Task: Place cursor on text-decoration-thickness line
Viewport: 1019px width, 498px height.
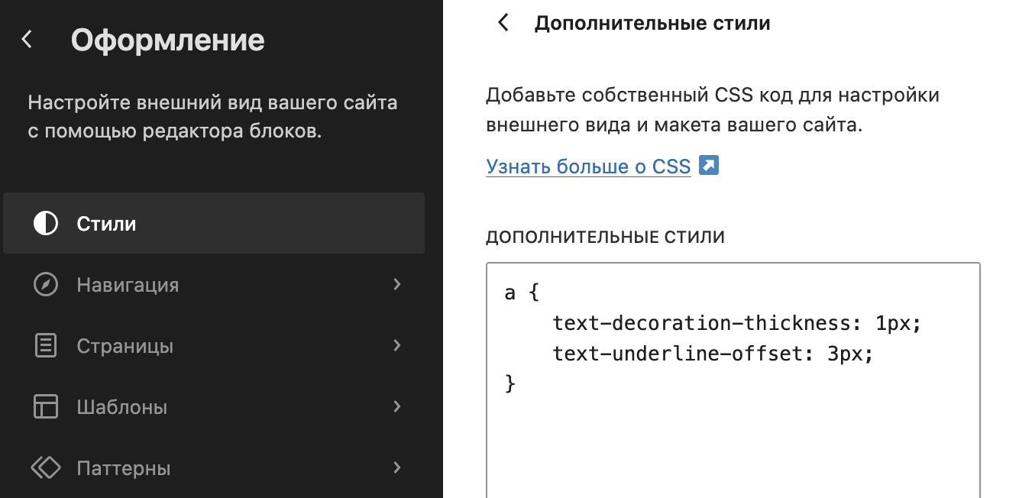Action: pos(737,323)
